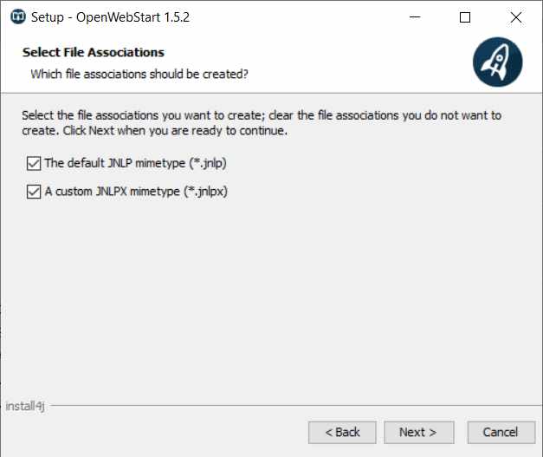Click the rocket logo in the header

(x=498, y=62)
